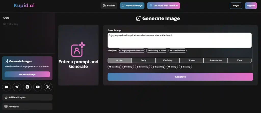Switch to the Scene tab

[192, 60]
